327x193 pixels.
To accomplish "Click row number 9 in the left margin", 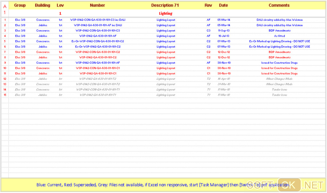I will click(x=5, y=63).
